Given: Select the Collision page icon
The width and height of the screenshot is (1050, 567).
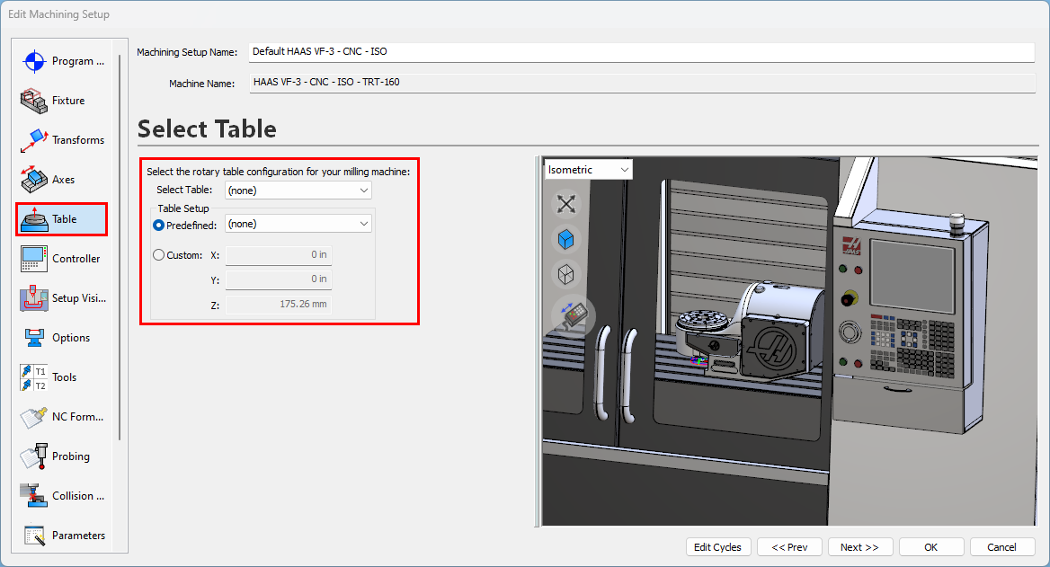Looking at the screenshot, I should (x=33, y=495).
